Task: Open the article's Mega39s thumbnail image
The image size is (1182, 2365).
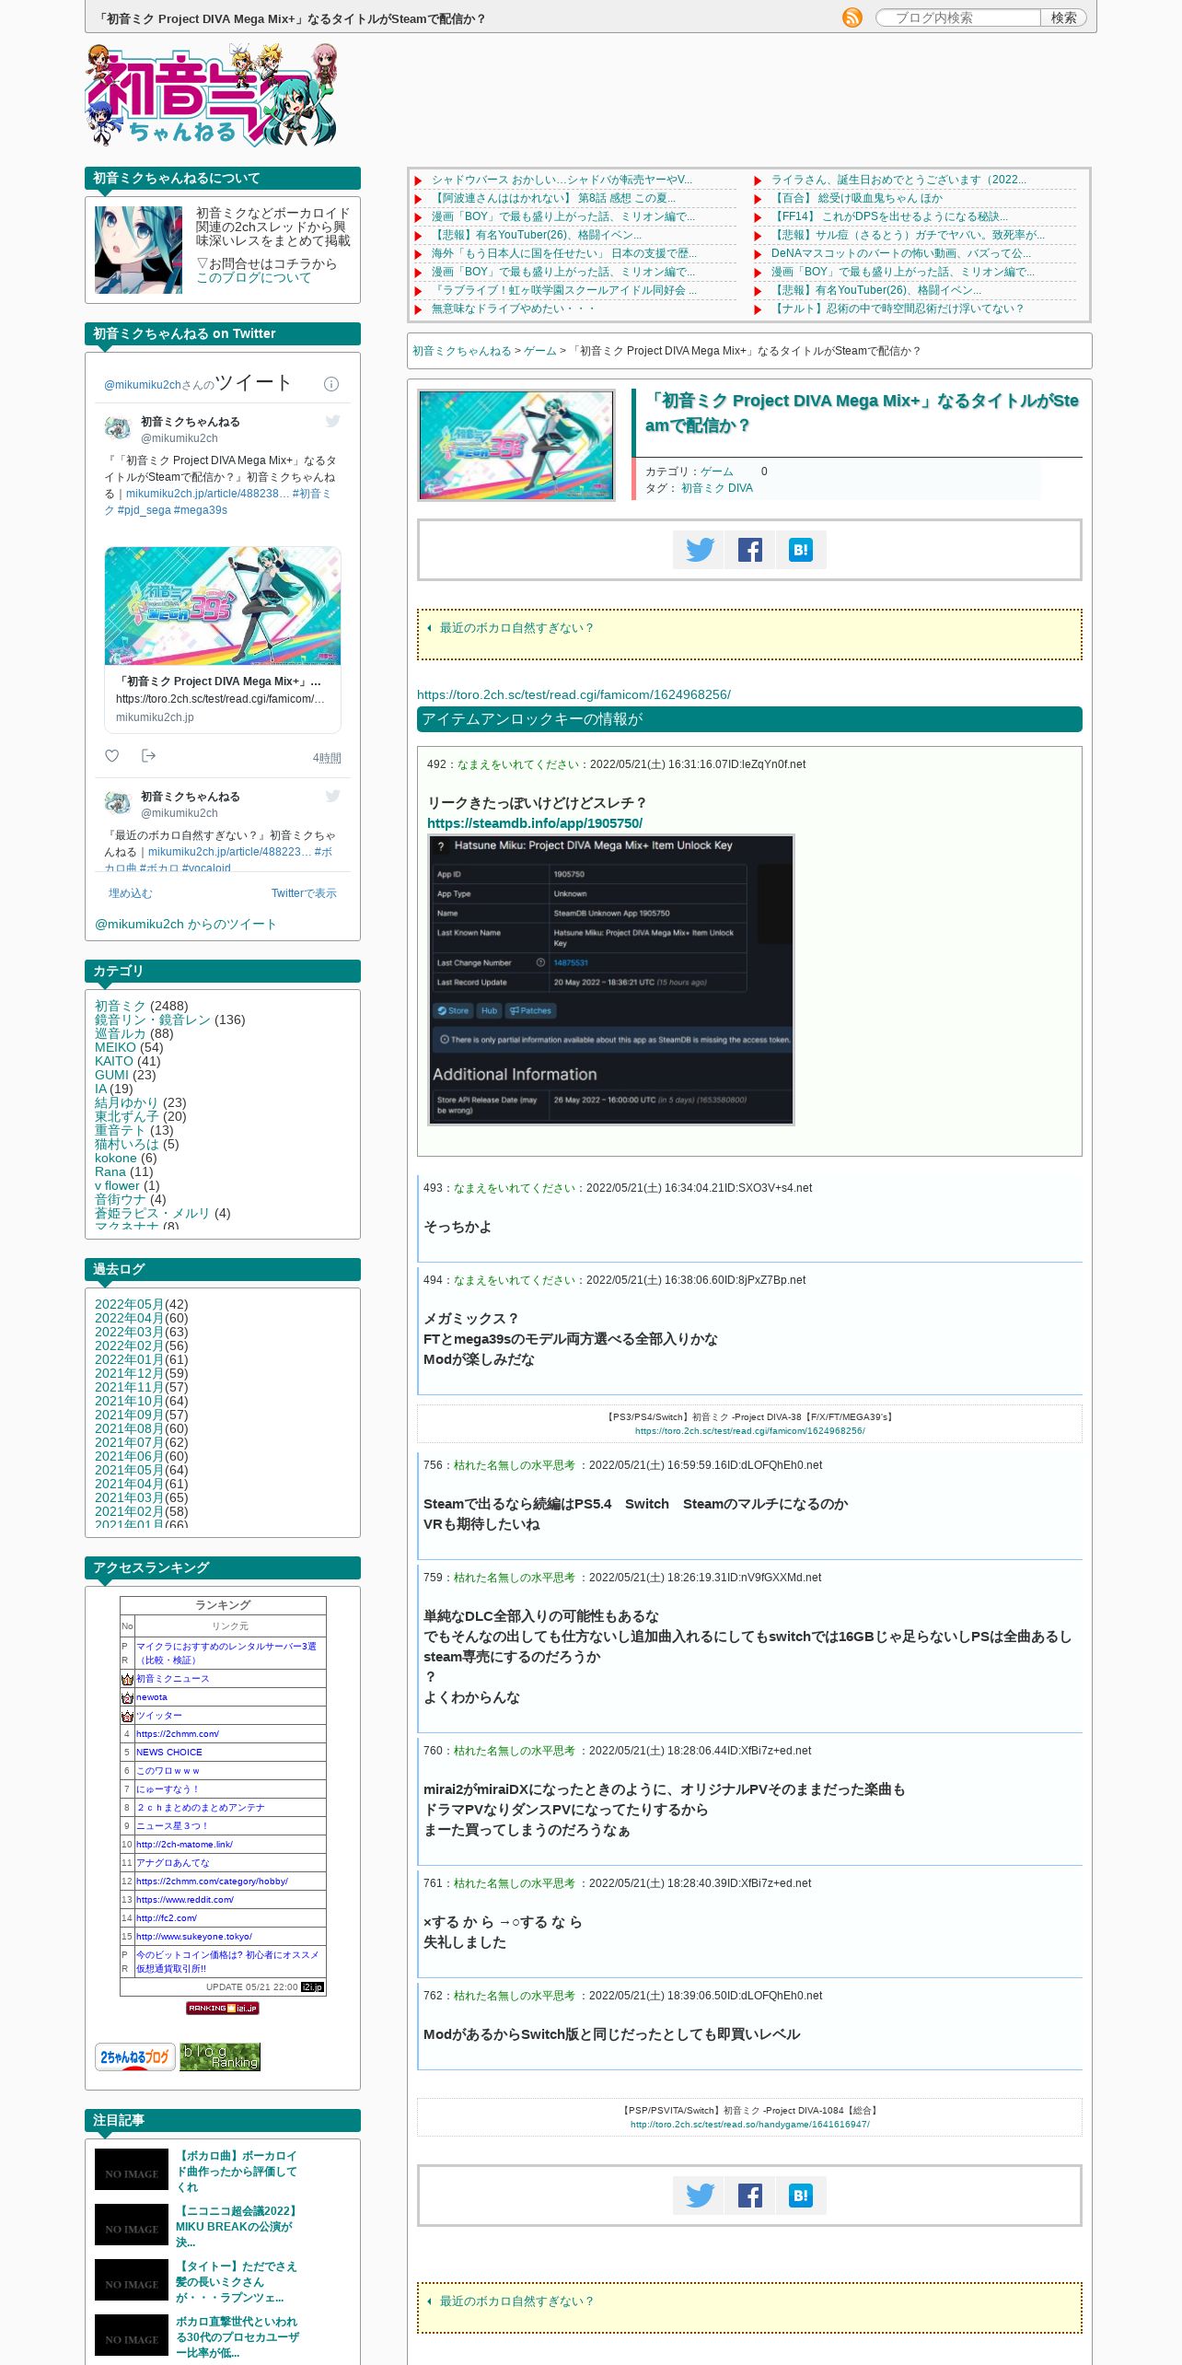Action: 516,445
